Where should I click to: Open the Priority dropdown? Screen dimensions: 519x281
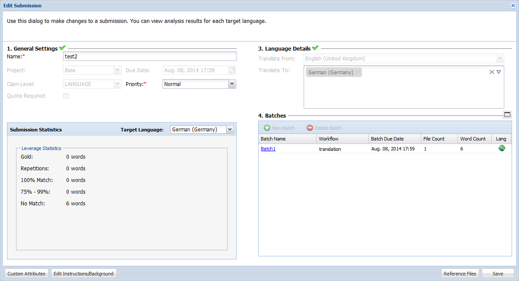point(232,84)
